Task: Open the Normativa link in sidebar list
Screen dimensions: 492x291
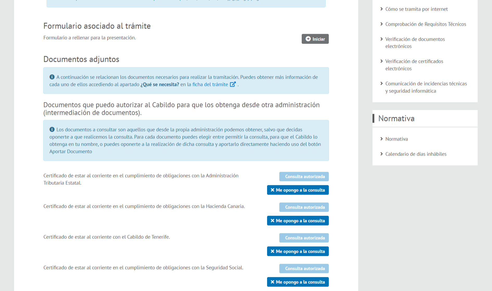Action: 396,139
